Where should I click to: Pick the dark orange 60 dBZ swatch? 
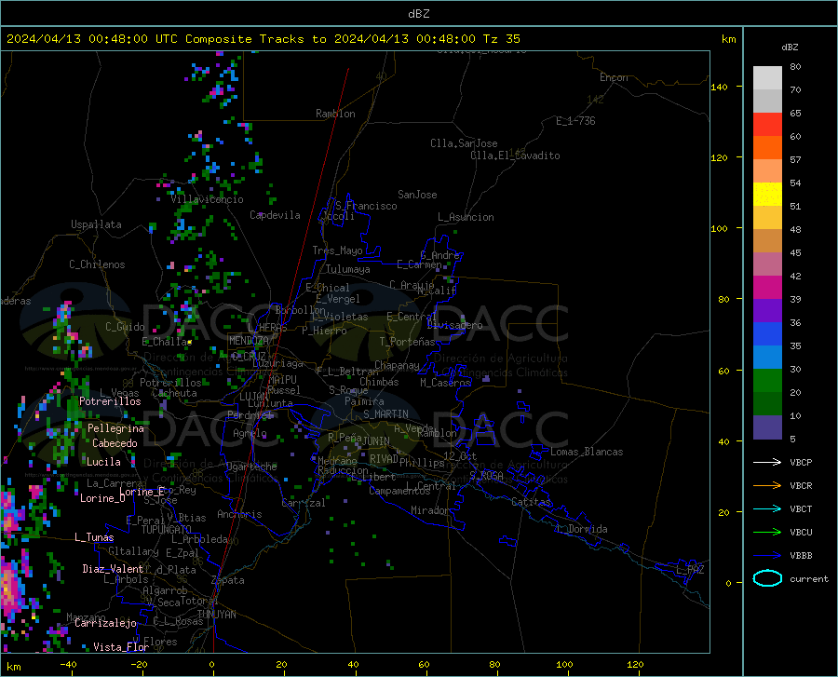767,148
